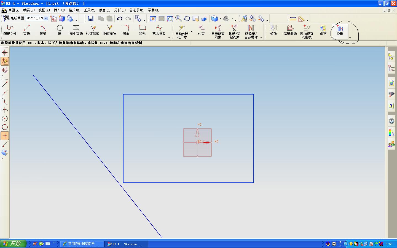397x248 pixels.
Task: Open the 草图 menu
Action: (x=14, y=10)
